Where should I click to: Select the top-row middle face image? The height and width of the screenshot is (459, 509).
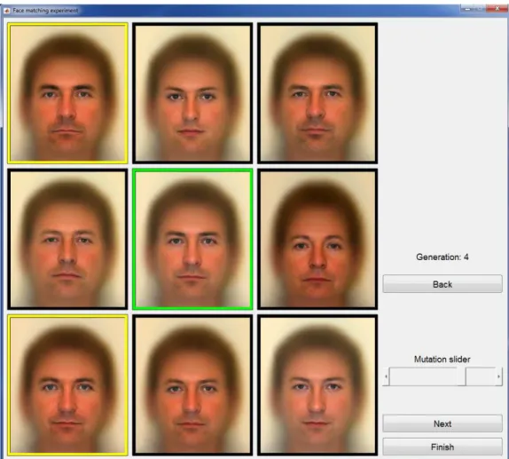point(192,93)
